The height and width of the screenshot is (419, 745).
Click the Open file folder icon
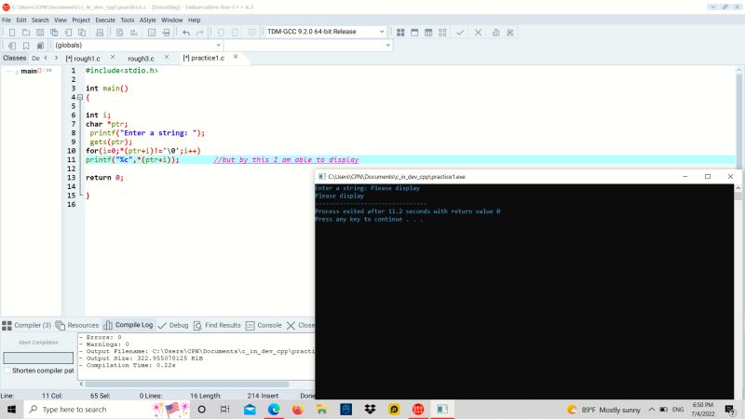(26, 33)
